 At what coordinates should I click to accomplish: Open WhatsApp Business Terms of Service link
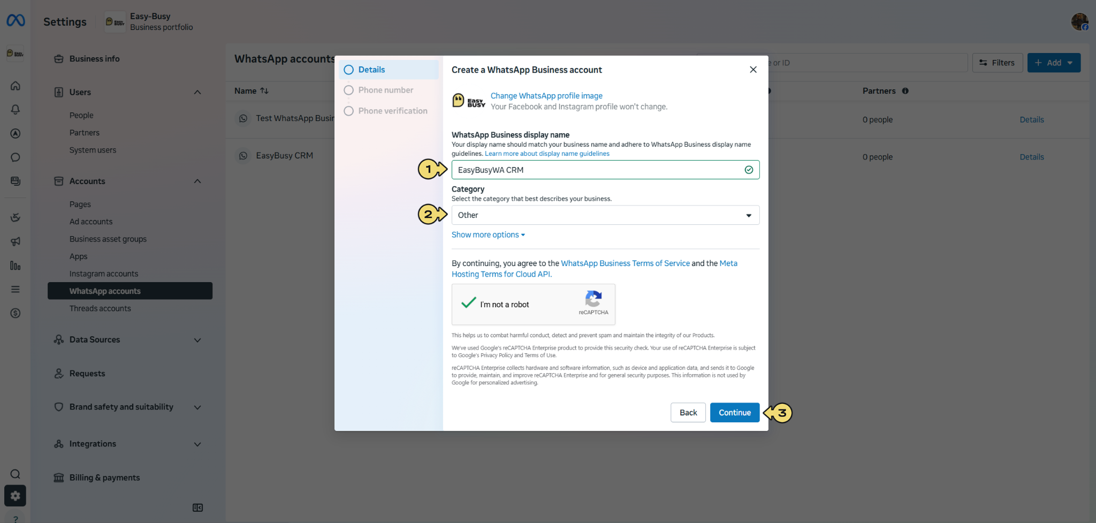(x=625, y=263)
